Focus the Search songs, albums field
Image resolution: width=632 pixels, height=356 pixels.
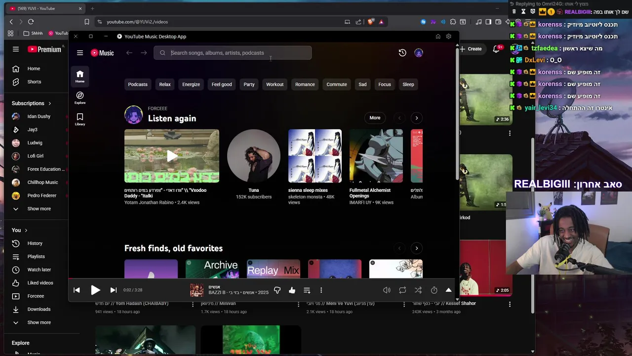(233, 53)
